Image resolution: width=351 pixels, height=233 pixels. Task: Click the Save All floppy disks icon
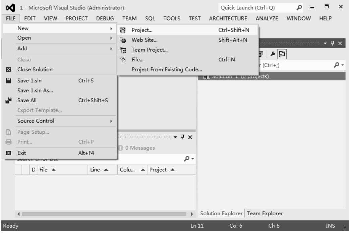[8, 101]
